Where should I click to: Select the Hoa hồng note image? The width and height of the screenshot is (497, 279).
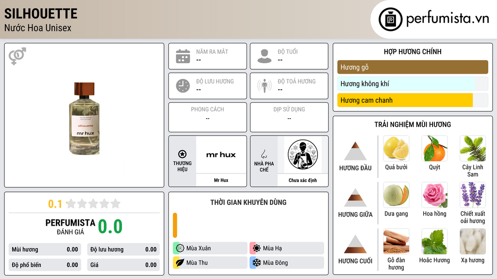tap(434, 195)
